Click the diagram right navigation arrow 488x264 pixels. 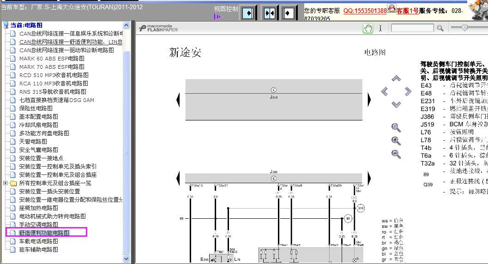[x=408, y=91]
